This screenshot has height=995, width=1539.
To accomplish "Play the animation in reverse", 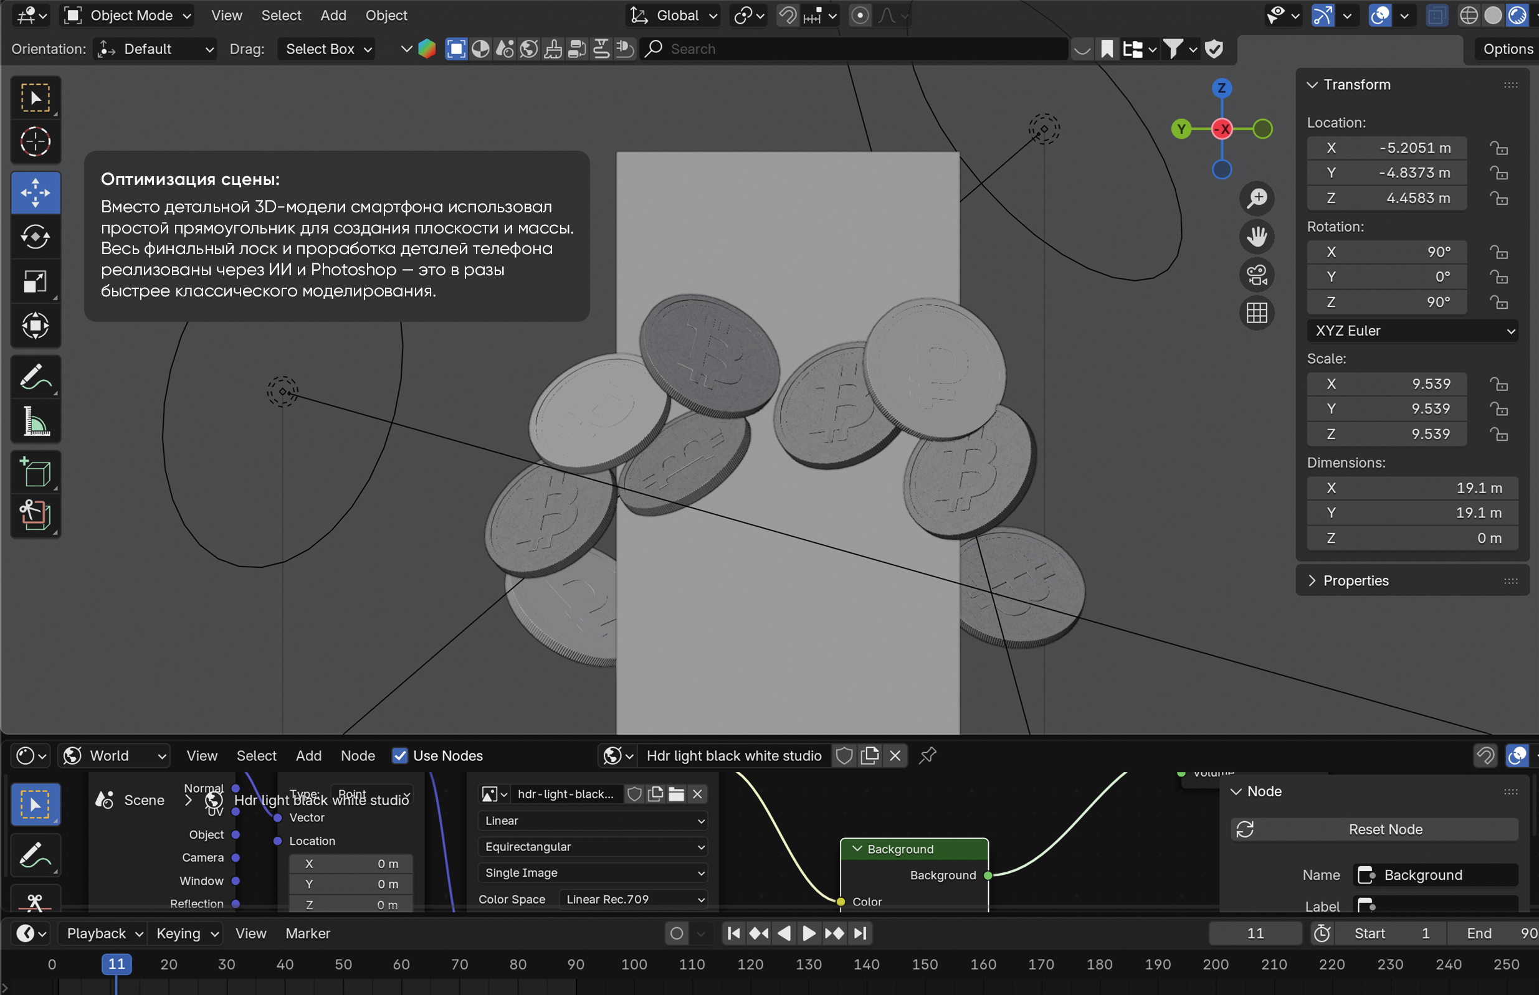I will pos(784,933).
